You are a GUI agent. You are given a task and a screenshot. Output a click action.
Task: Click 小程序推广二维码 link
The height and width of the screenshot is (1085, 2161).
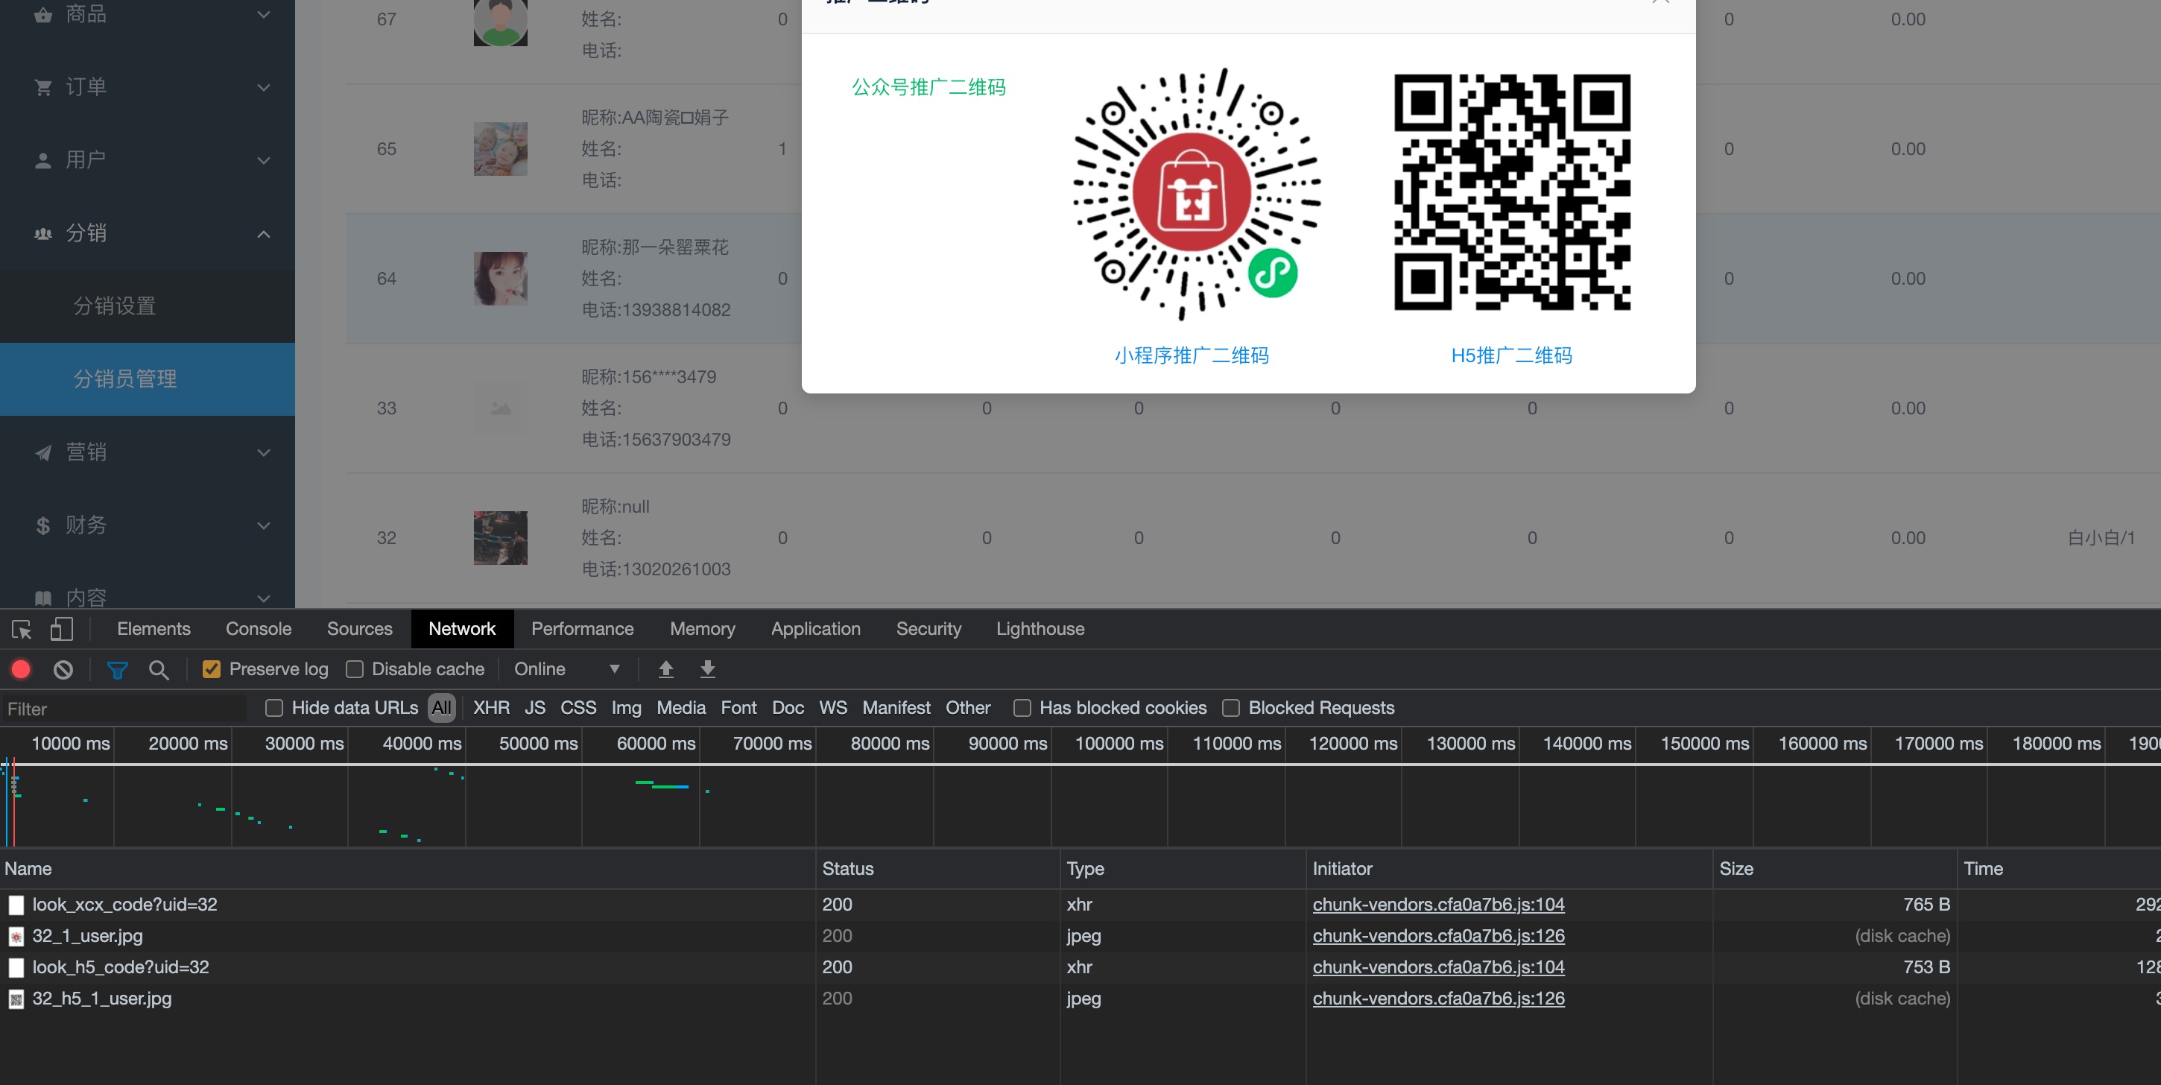click(1192, 355)
